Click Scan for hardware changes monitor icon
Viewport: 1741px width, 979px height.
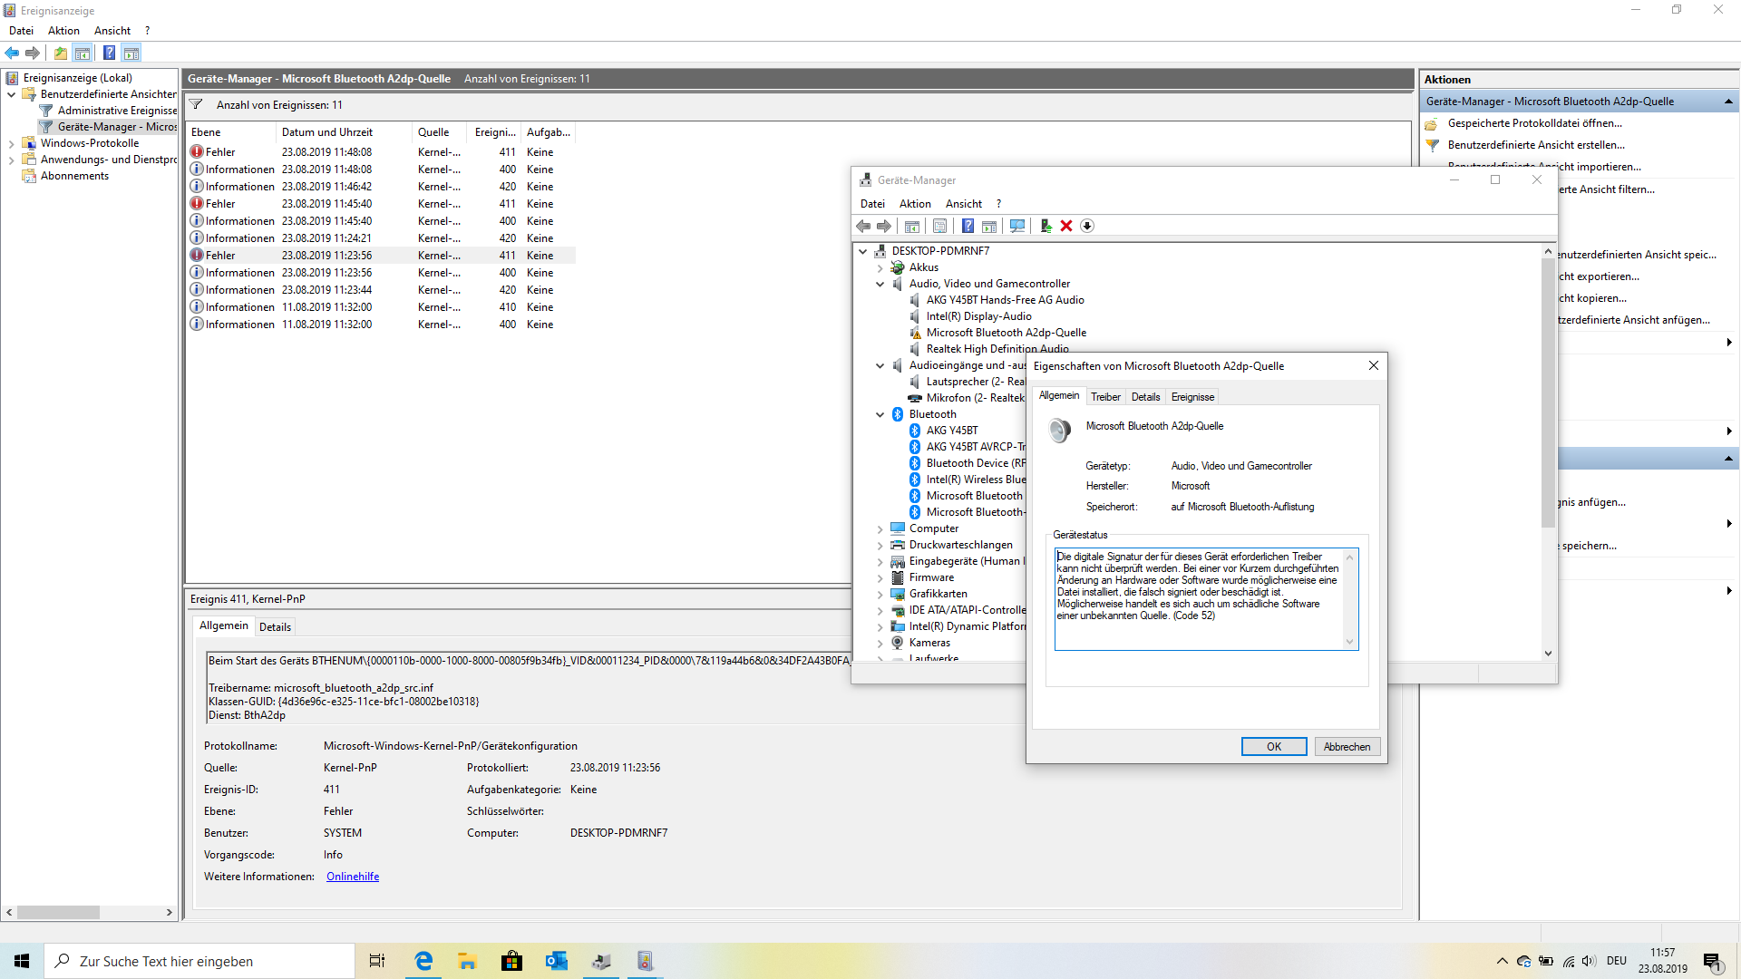pos(1017,226)
